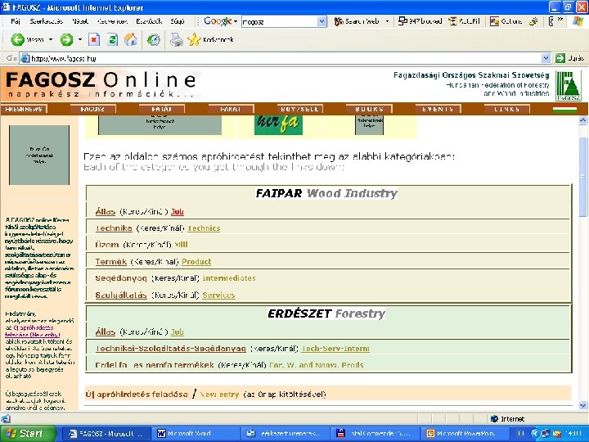Click the Windows Start button
Screen dimensions: 589x442
coord(26,433)
